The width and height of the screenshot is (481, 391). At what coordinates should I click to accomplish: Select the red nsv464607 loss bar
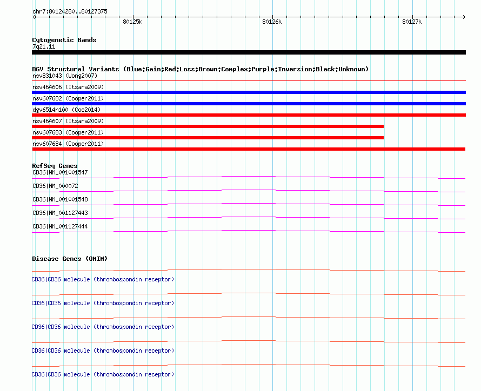[208, 126]
